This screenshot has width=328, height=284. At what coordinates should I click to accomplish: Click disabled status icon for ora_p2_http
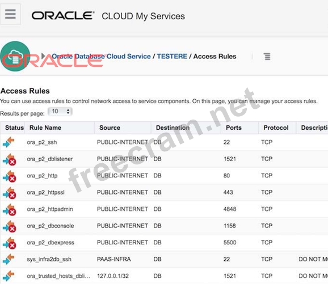10,176
